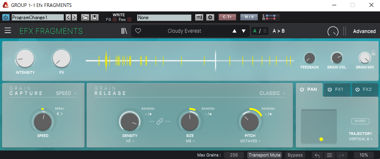Open the hamburger main menu
The width and height of the screenshot is (380, 159).
pyautogui.click(x=8, y=31)
